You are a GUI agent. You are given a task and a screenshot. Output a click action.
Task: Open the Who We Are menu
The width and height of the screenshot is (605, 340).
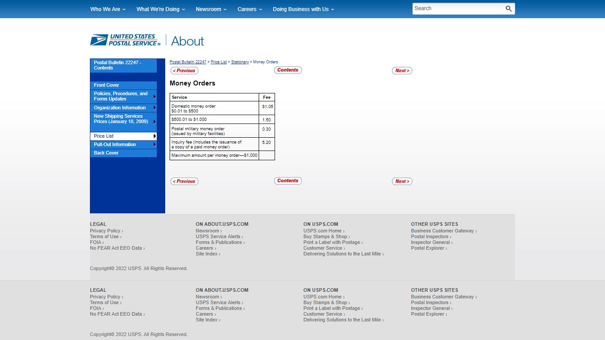108,9
